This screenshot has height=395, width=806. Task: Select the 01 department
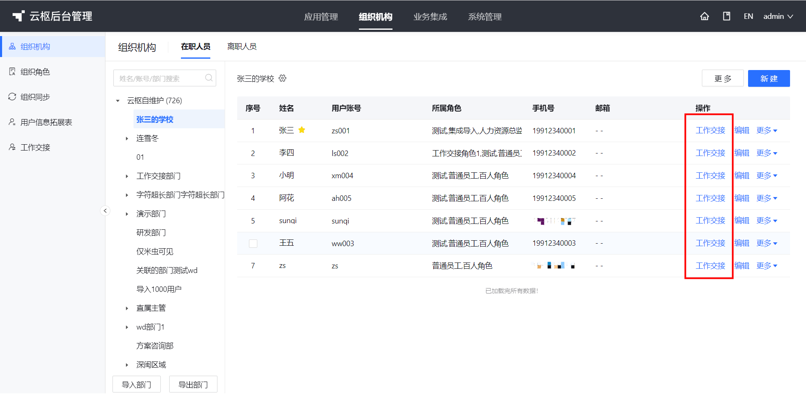tap(140, 157)
